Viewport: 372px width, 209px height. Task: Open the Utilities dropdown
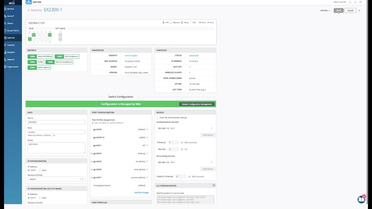(325, 10)
